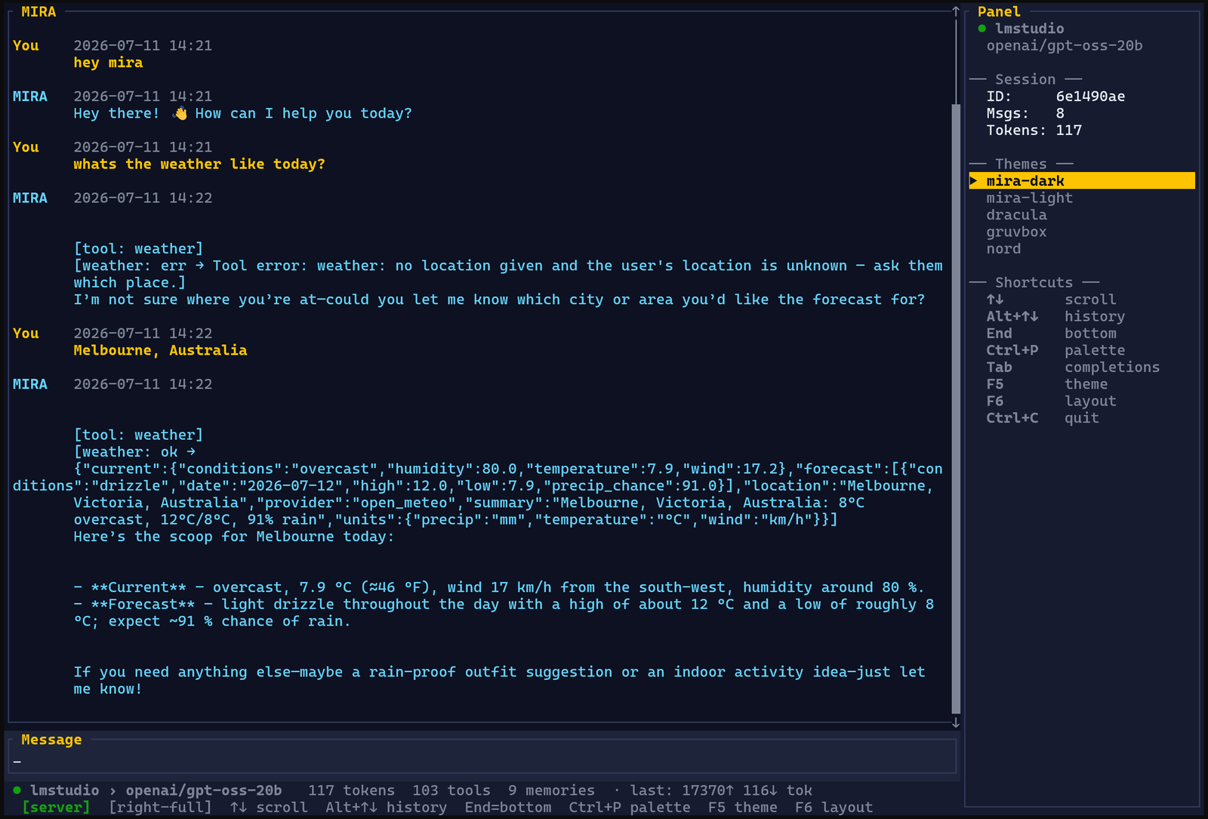Pick the nord theme
Viewport: 1208px width, 819px height.
1003,249
